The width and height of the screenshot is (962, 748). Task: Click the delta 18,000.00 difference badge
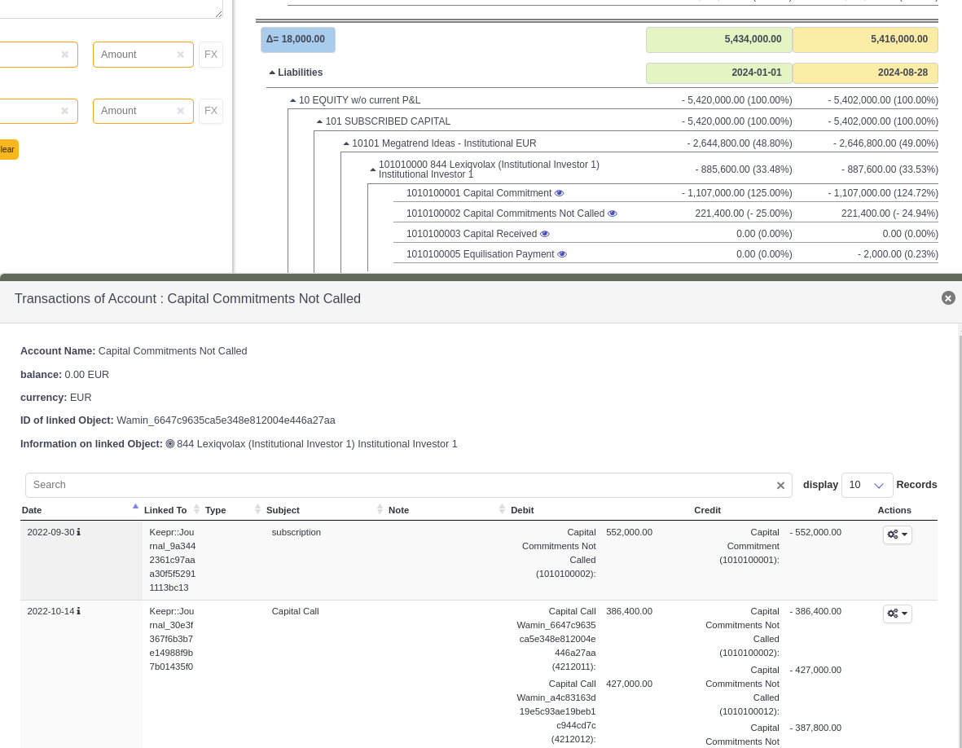click(x=297, y=40)
